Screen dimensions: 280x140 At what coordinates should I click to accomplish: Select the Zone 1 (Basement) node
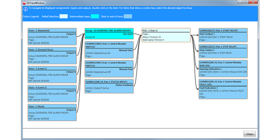tap(52, 36)
